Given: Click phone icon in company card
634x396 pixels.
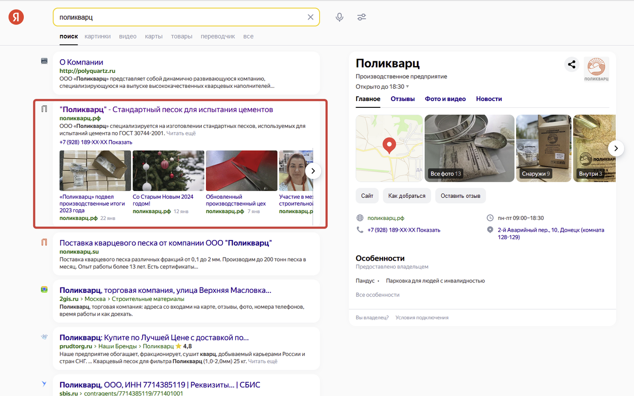Looking at the screenshot, I should pos(360,230).
